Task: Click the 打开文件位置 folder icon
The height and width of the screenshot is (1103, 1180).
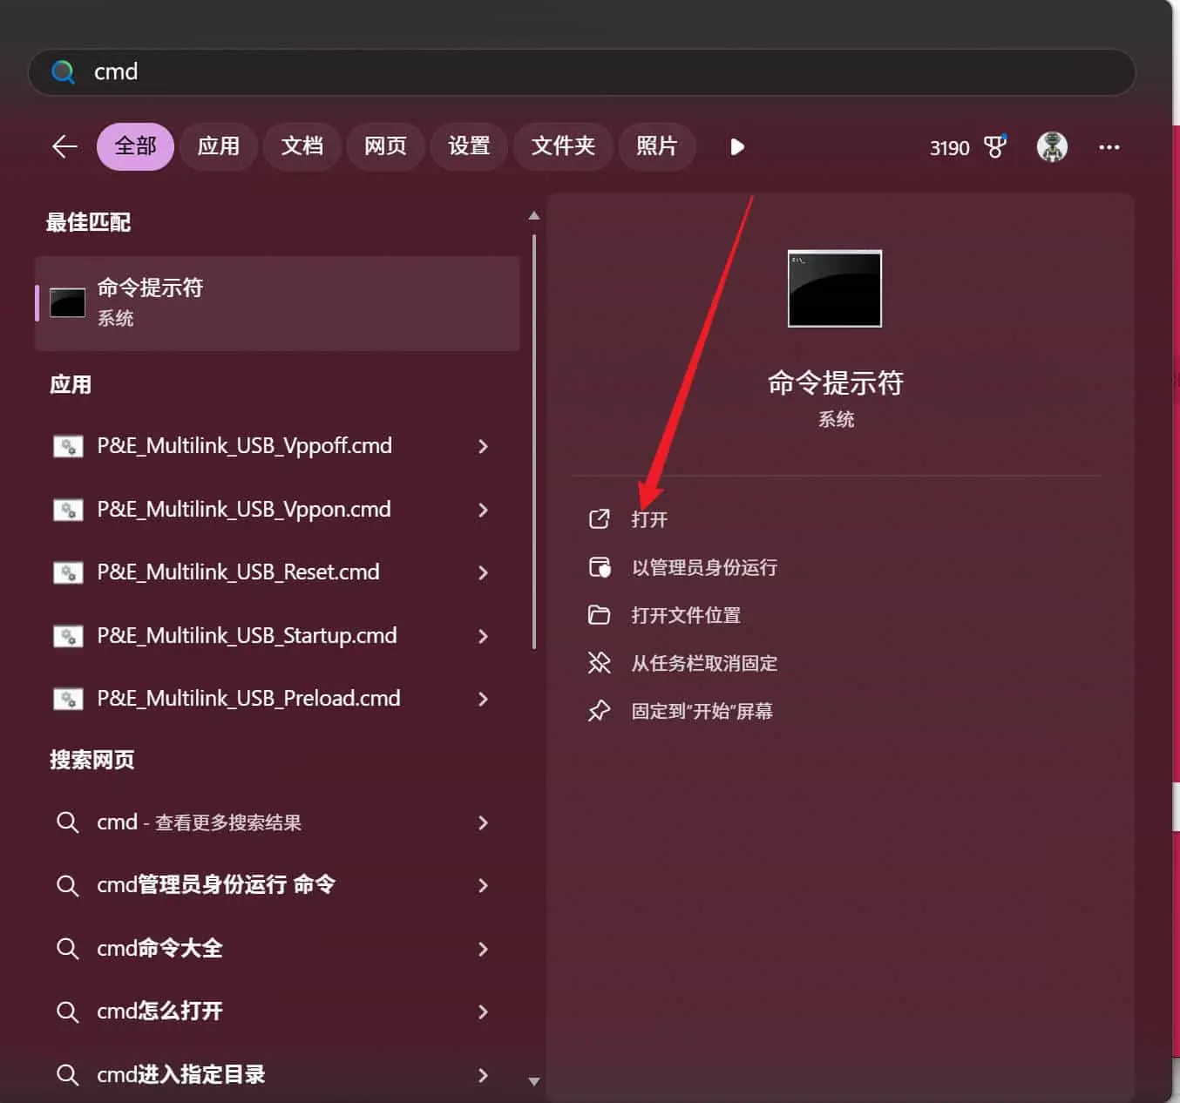Action: click(x=599, y=615)
